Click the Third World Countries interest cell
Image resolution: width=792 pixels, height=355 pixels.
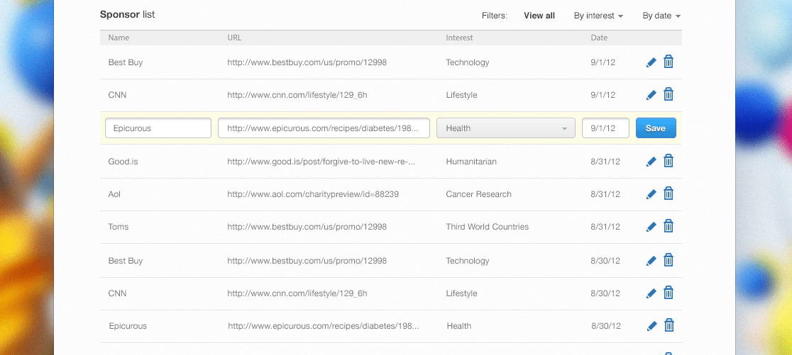487,227
